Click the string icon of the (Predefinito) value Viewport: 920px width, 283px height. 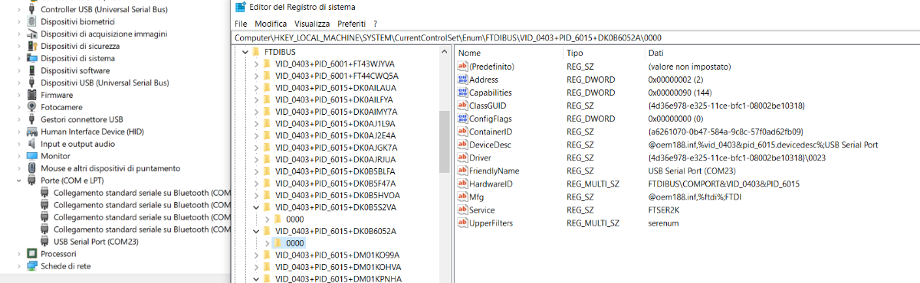point(462,67)
